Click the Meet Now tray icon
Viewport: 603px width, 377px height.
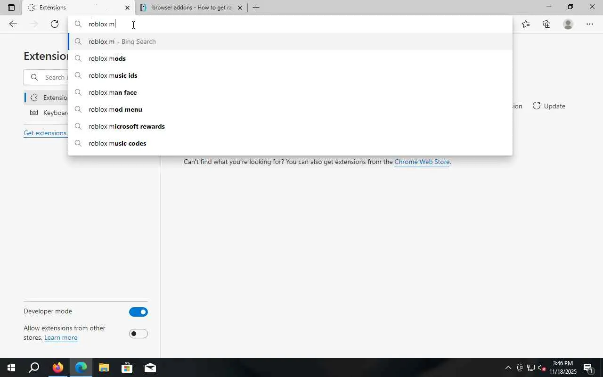tap(520, 368)
